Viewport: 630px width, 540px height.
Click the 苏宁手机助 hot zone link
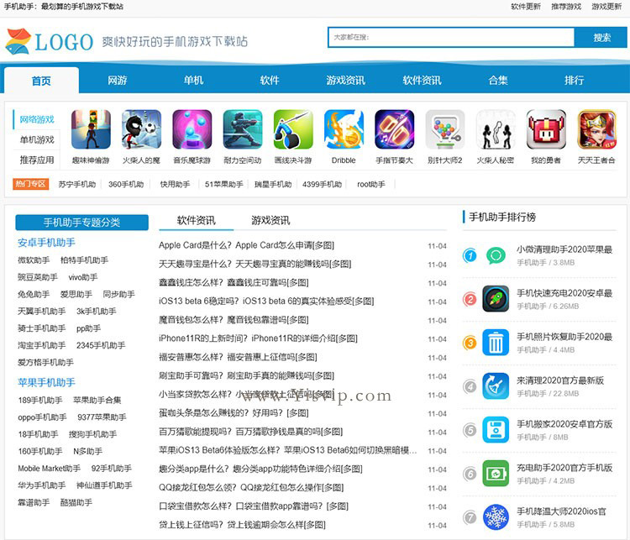pos(77,184)
